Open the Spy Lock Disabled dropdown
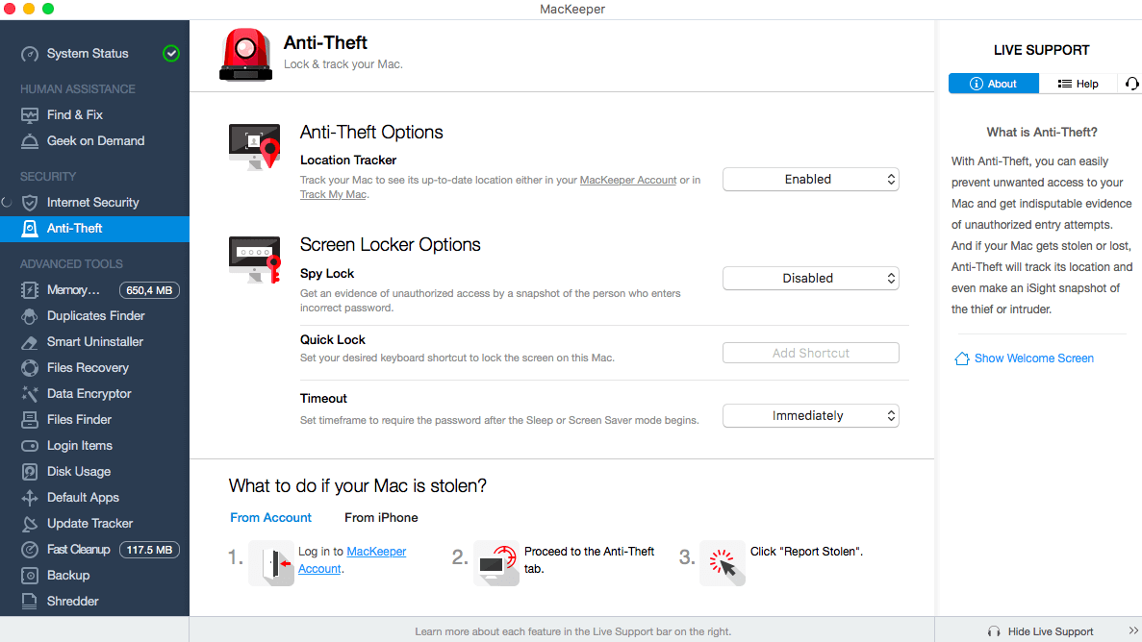Viewport: 1142px width, 642px height. (x=811, y=278)
